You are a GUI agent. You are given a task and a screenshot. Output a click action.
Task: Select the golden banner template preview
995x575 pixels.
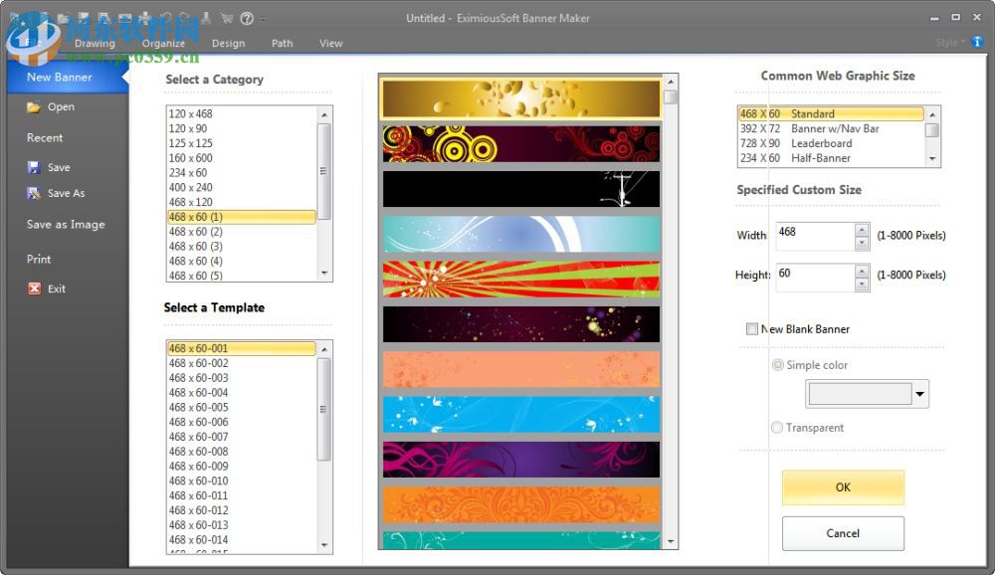(518, 99)
